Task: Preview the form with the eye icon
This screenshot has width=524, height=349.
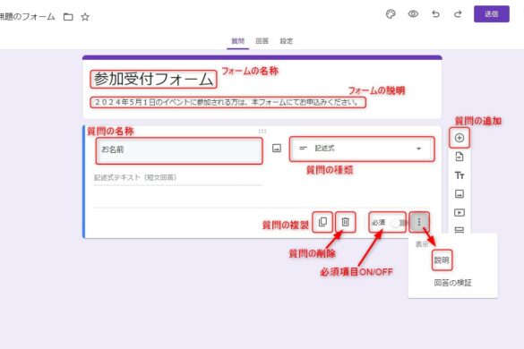Action: point(413,14)
